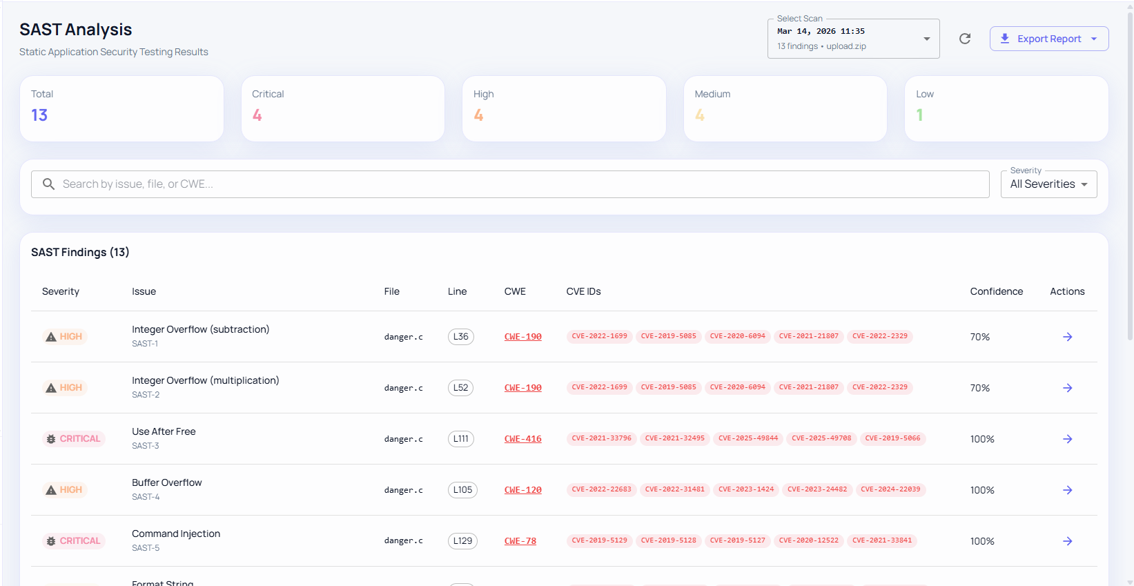The image size is (1134, 586).
Task: Click the CVE-2021-33796 tag
Action: [x=601, y=438]
